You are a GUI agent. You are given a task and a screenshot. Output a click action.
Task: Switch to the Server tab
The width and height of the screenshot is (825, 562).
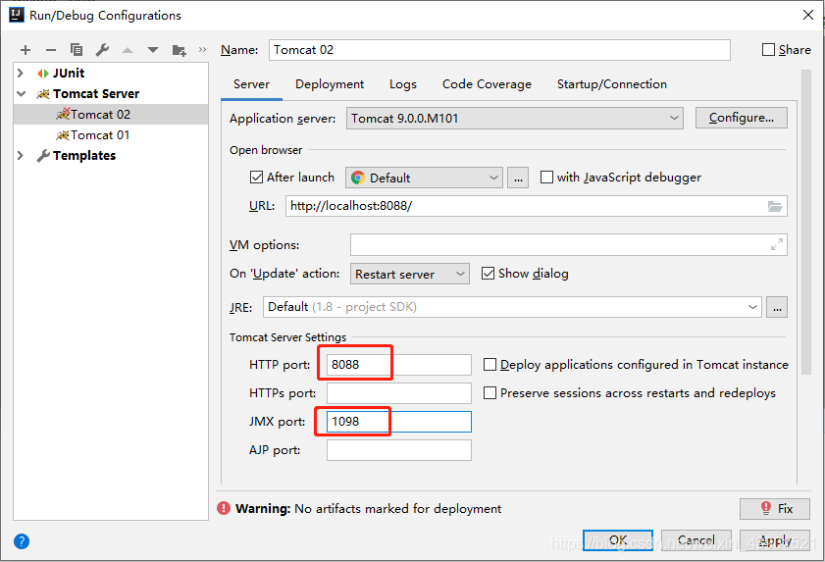pos(251,84)
